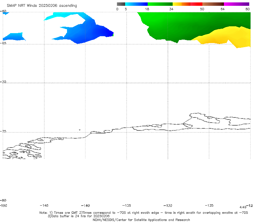Click the latitude label '-70'
The image size is (253, 222).
(x=3, y=82)
